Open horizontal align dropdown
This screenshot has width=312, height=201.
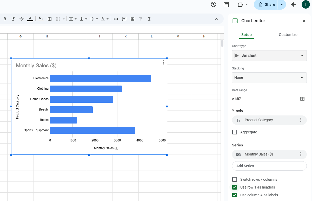click(72, 19)
